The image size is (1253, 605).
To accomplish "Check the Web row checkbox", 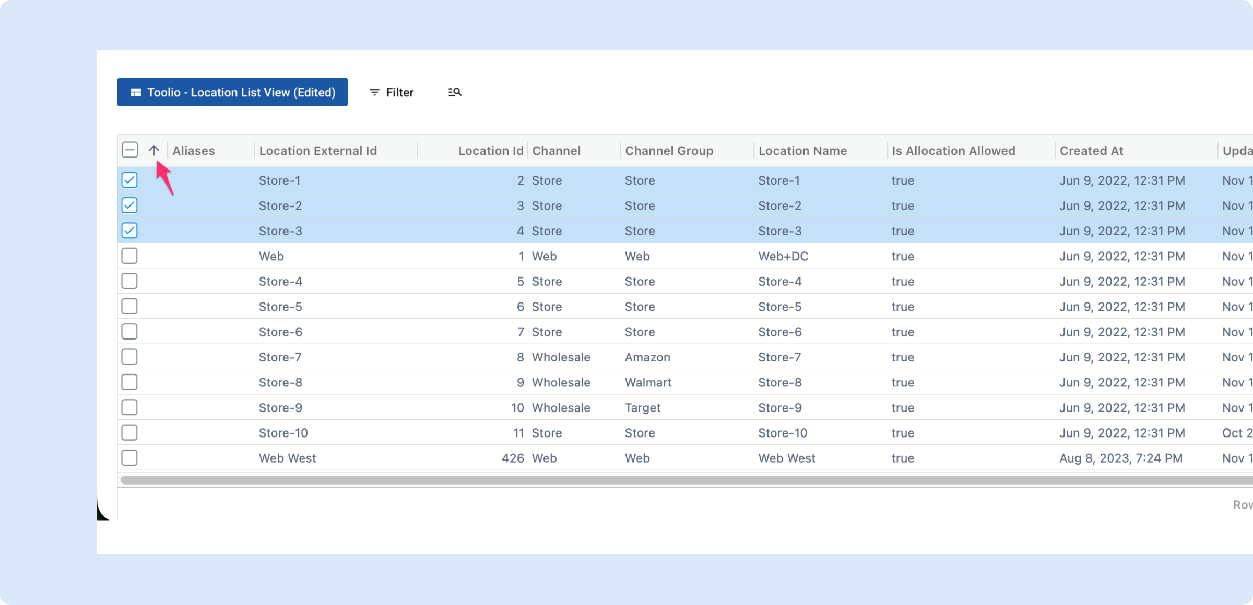I will coord(129,256).
